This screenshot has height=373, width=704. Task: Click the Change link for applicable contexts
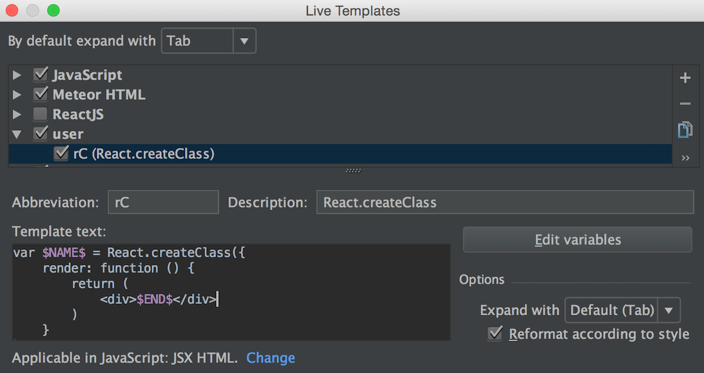pos(271,358)
